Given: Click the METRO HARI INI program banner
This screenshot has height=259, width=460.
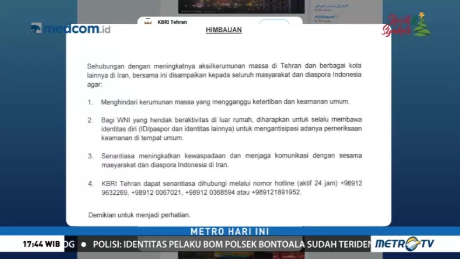Looking at the screenshot, I should [229, 231].
